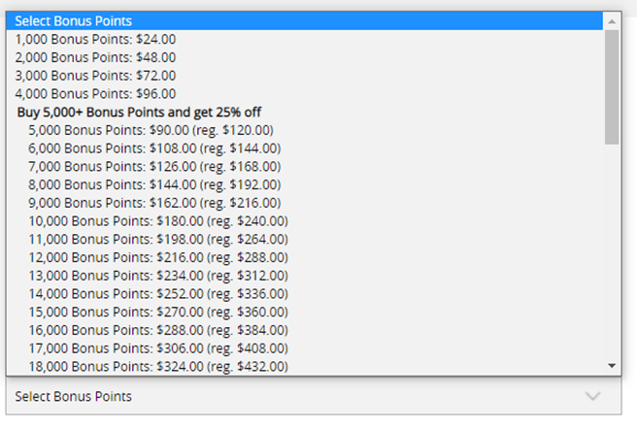Choose 10,000 Bonus Points for $180.00
Image resolution: width=637 pixels, height=430 pixels.
158,221
